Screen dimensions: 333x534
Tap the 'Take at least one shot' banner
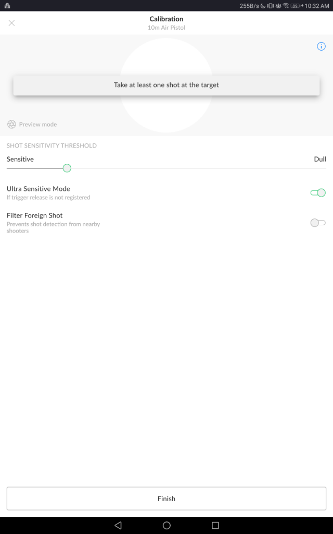coord(166,85)
